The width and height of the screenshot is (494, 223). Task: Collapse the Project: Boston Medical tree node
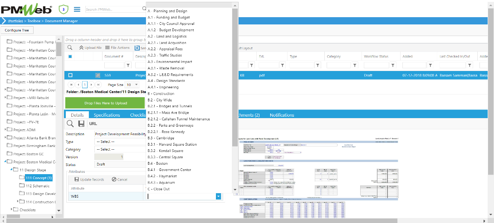click(5, 162)
